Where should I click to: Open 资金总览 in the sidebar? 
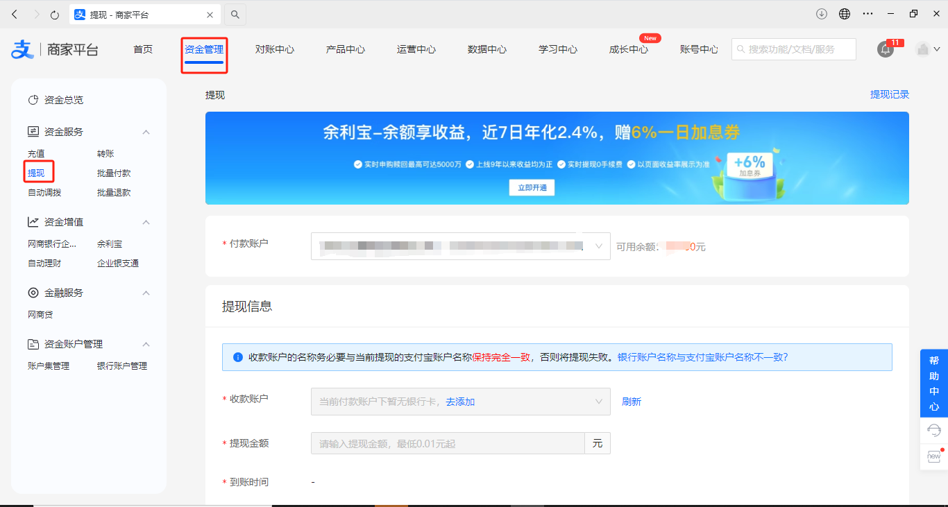(x=64, y=100)
